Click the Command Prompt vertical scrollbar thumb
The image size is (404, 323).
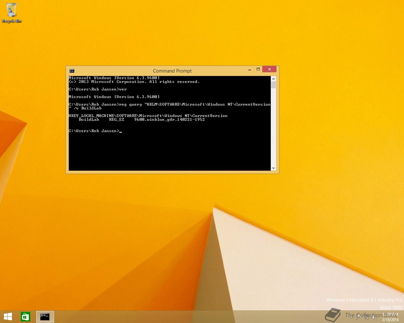click(x=273, y=85)
